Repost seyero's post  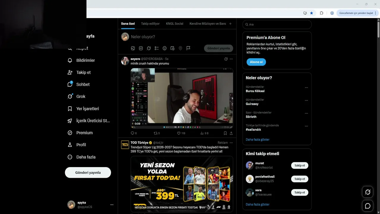tap(155, 133)
